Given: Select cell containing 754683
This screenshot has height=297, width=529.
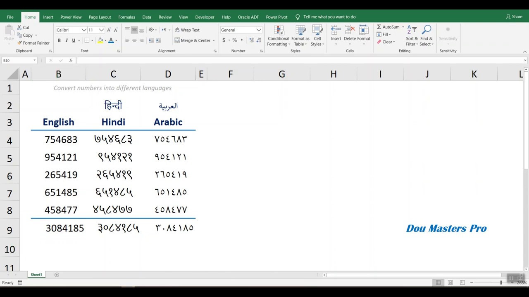Looking at the screenshot, I should pos(58,139).
